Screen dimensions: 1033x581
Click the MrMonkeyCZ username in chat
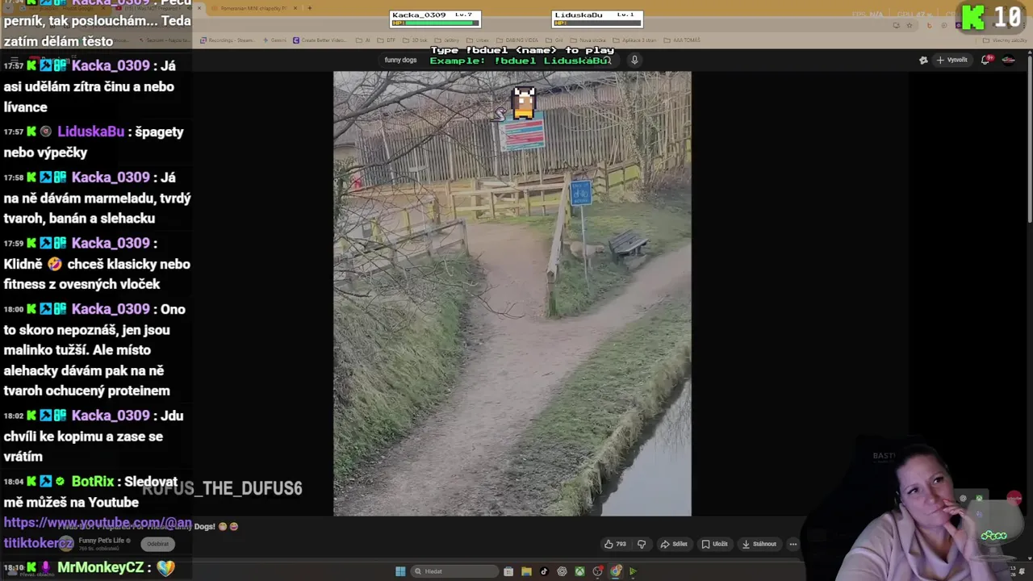100,568
